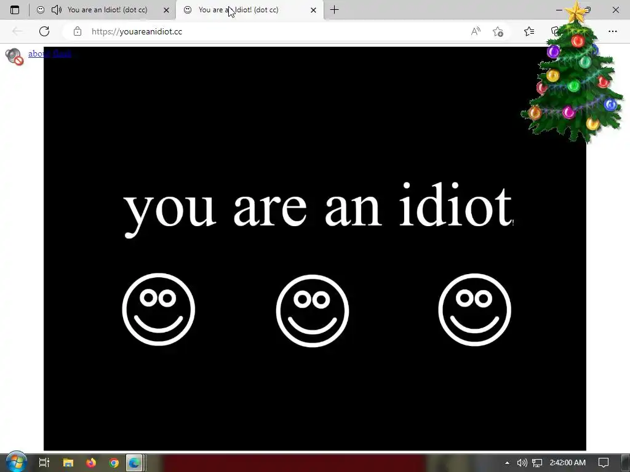Refresh the current page
Viewport: 630px width, 472px height.
44,31
